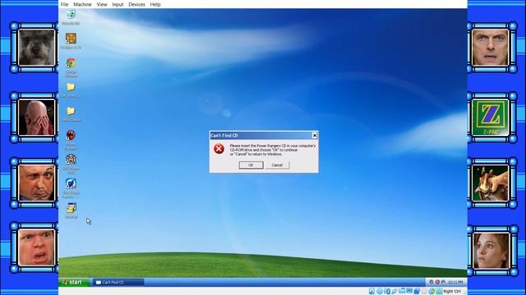This screenshot has width=526, height=295.
Task: Launch the Google Chrome desktop shortcut
Action: click(x=71, y=63)
